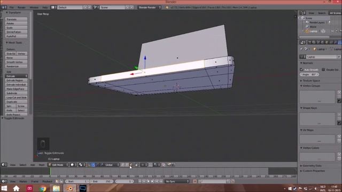Open the pivot point selector
342x192 pixels.
(x=82, y=165)
